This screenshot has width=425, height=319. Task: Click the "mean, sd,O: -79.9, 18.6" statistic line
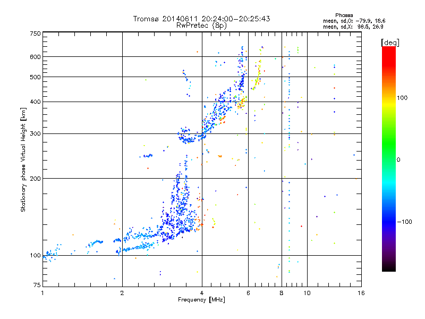(x=354, y=21)
